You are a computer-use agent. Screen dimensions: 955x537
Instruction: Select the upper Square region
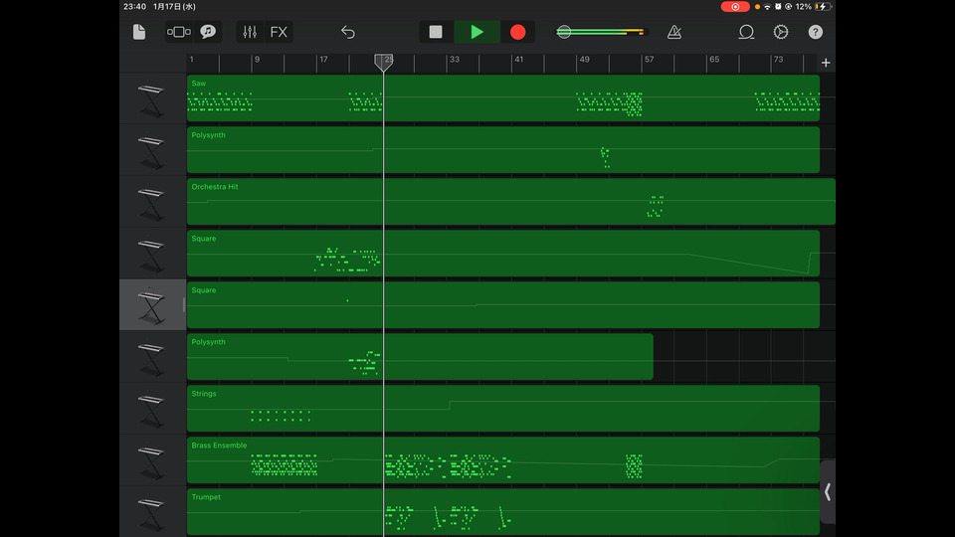pos(503,254)
